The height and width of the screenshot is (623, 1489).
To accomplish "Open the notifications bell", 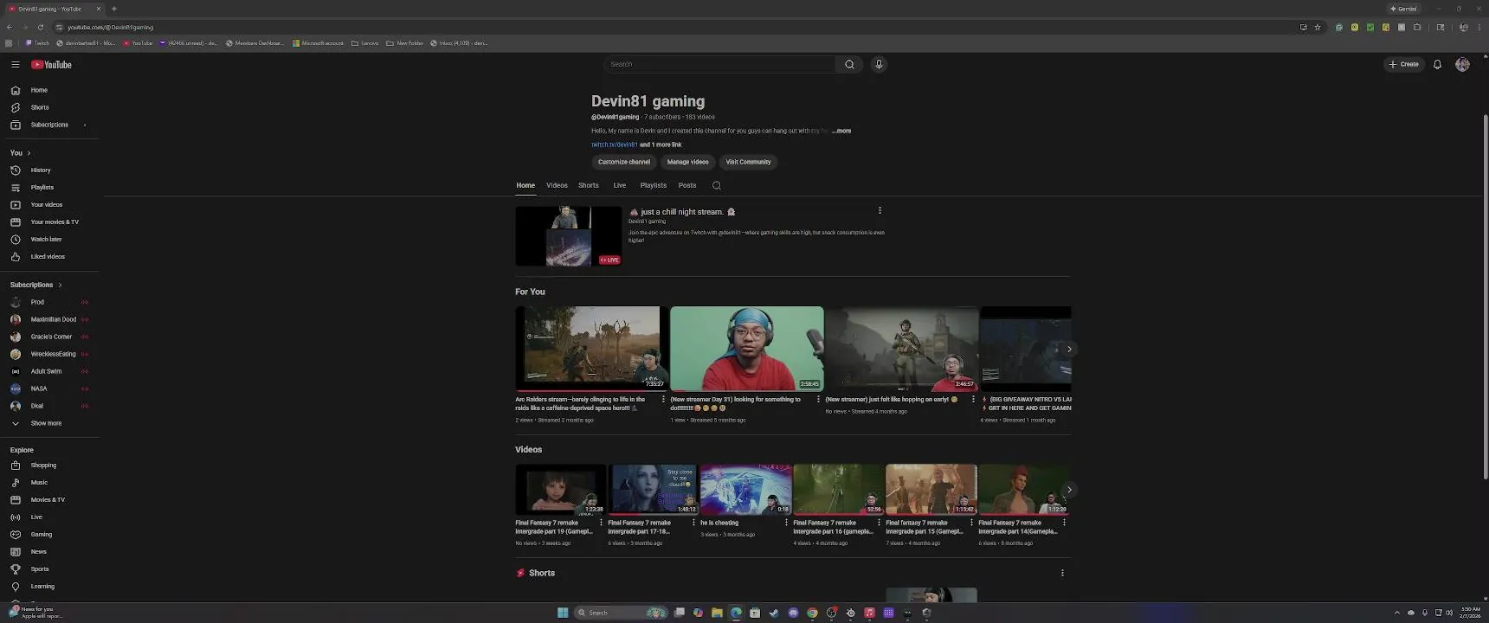I will coord(1437,64).
